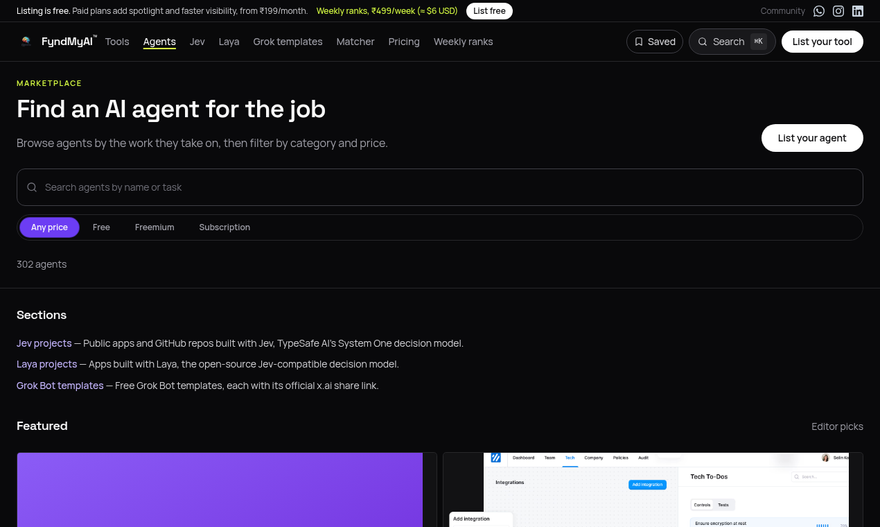The image size is (880, 527).
Task: Go to the Laya nav item
Action: [x=229, y=42]
